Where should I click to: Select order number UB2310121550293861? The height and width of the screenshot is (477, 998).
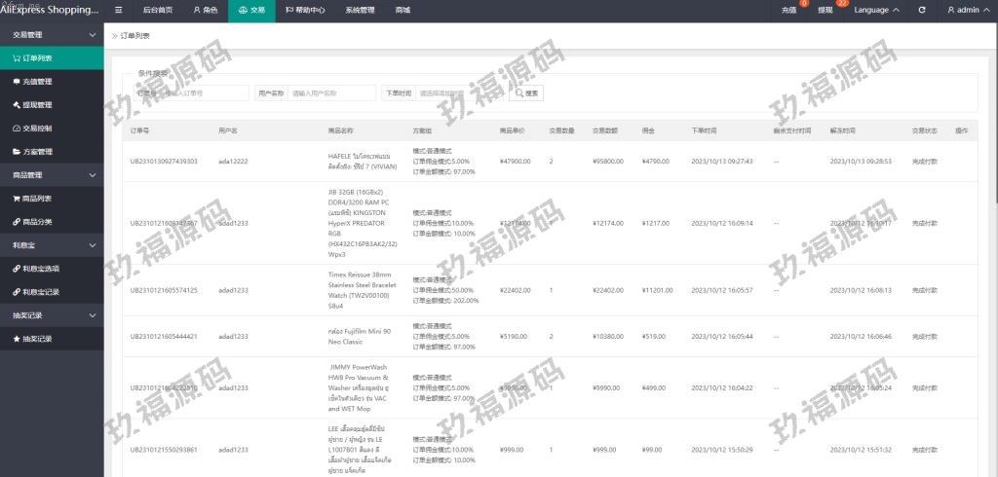164,450
